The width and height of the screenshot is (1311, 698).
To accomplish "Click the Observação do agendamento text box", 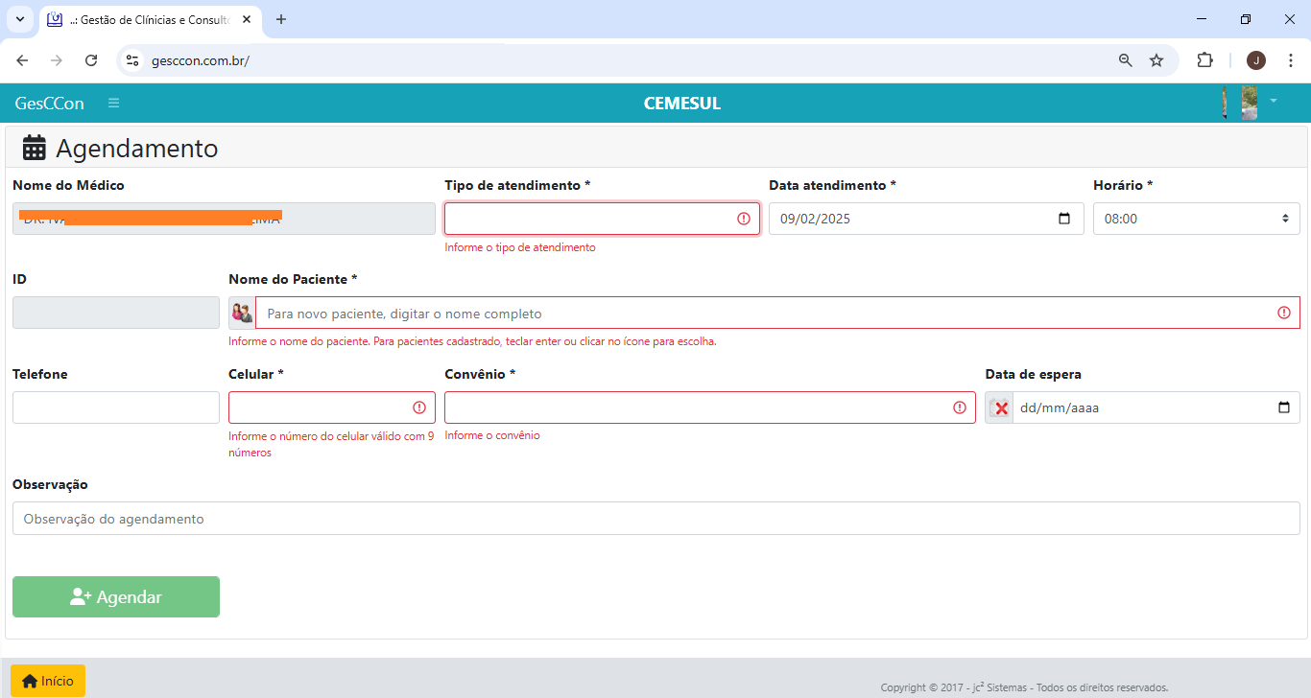I will click(655, 519).
